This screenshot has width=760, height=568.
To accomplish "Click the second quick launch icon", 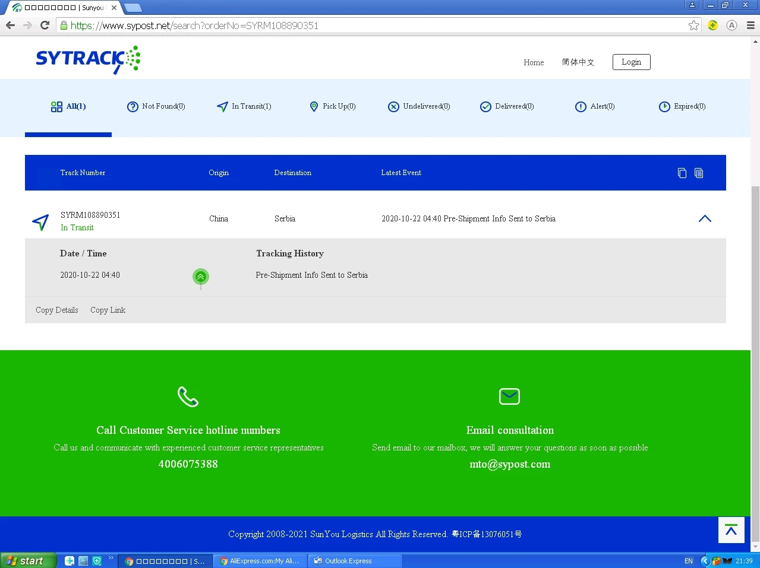I will (83, 561).
